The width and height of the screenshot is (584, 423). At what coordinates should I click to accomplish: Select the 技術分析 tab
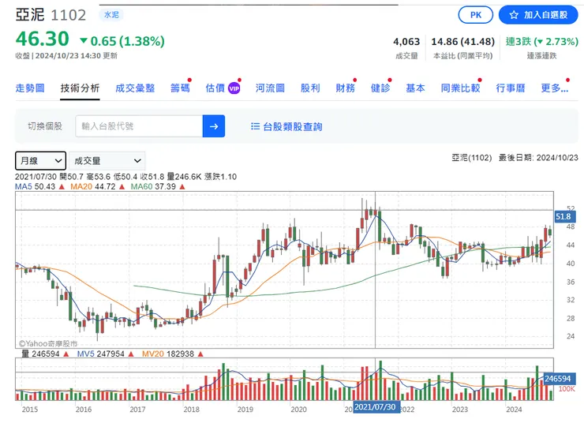pyautogui.click(x=80, y=88)
